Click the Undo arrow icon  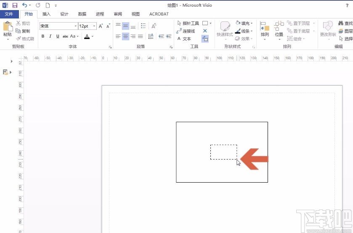(x=24, y=5)
